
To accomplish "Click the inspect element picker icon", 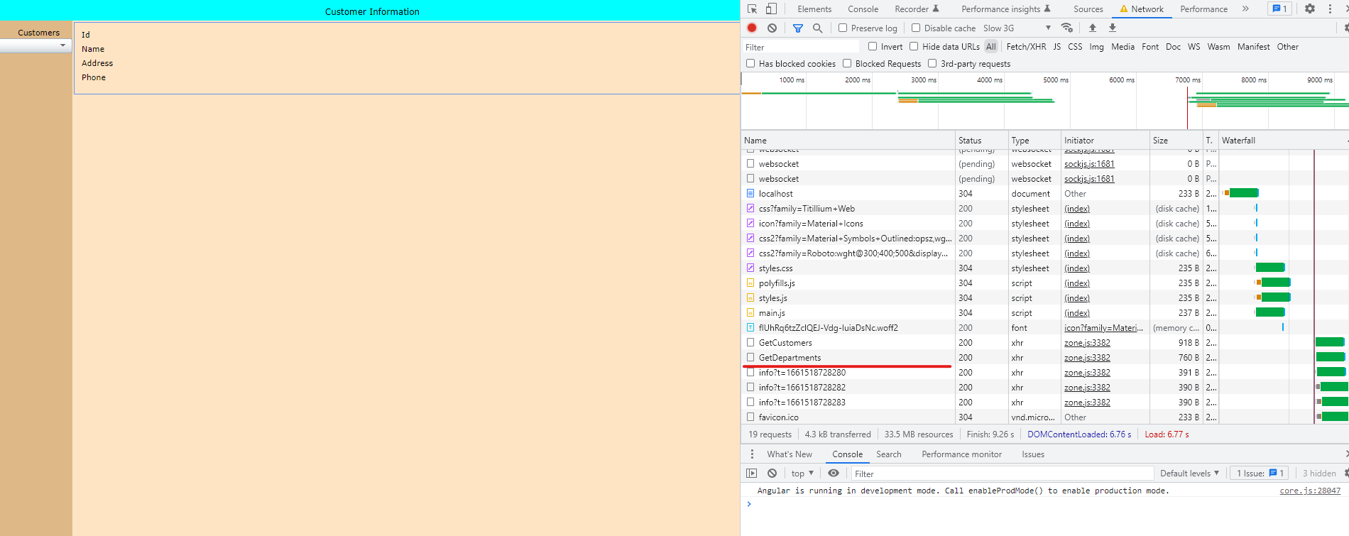I will point(753,9).
